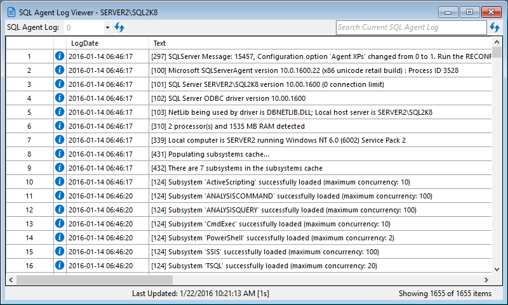Click the vertical scrollbar thumb
Screen dimensions: 508x305
tap(497, 52)
